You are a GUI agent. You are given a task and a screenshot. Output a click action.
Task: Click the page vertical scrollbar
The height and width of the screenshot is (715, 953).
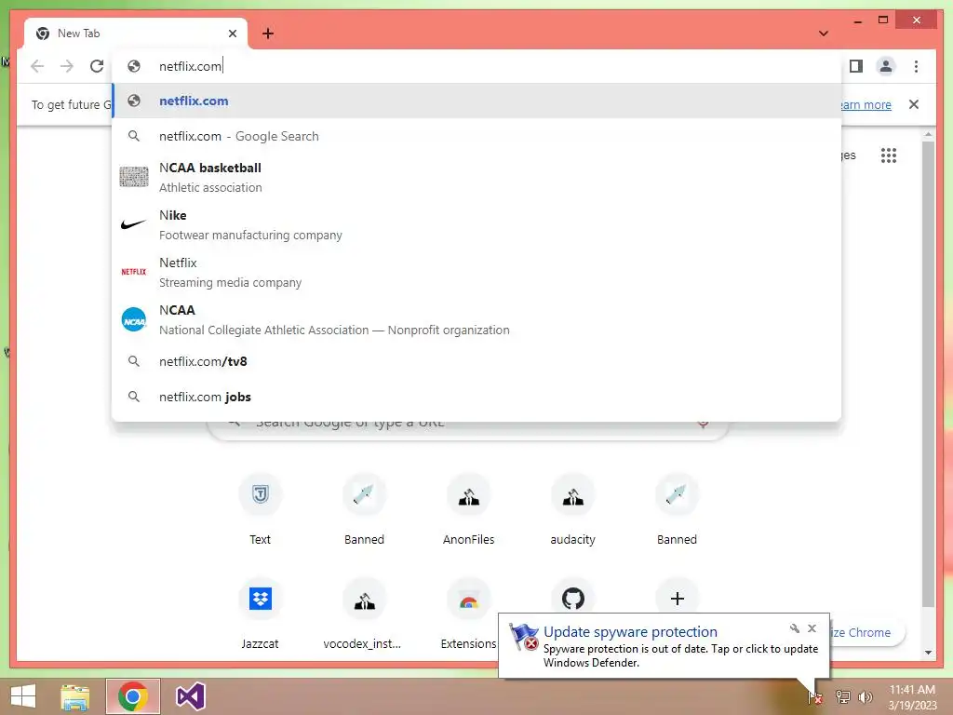pyautogui.click(x=928, y=372)
